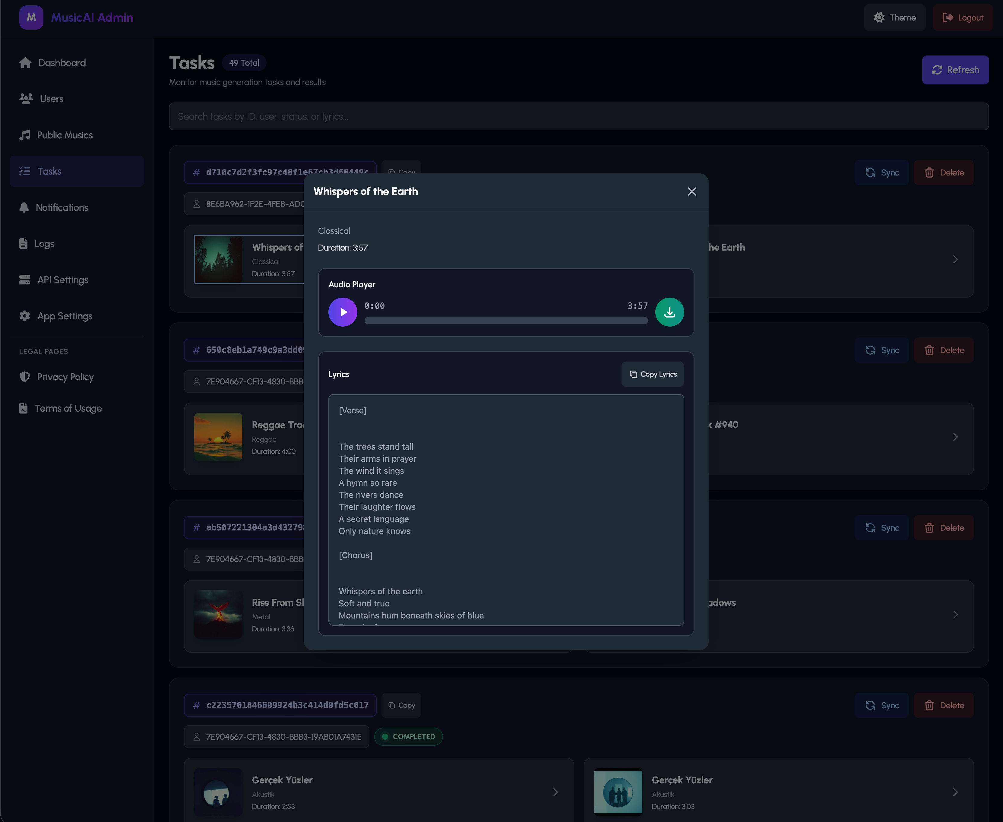Seek within the audio progress bar
Screen dimensions: 1003x822
pyautogui.click(x=506, y=321)
